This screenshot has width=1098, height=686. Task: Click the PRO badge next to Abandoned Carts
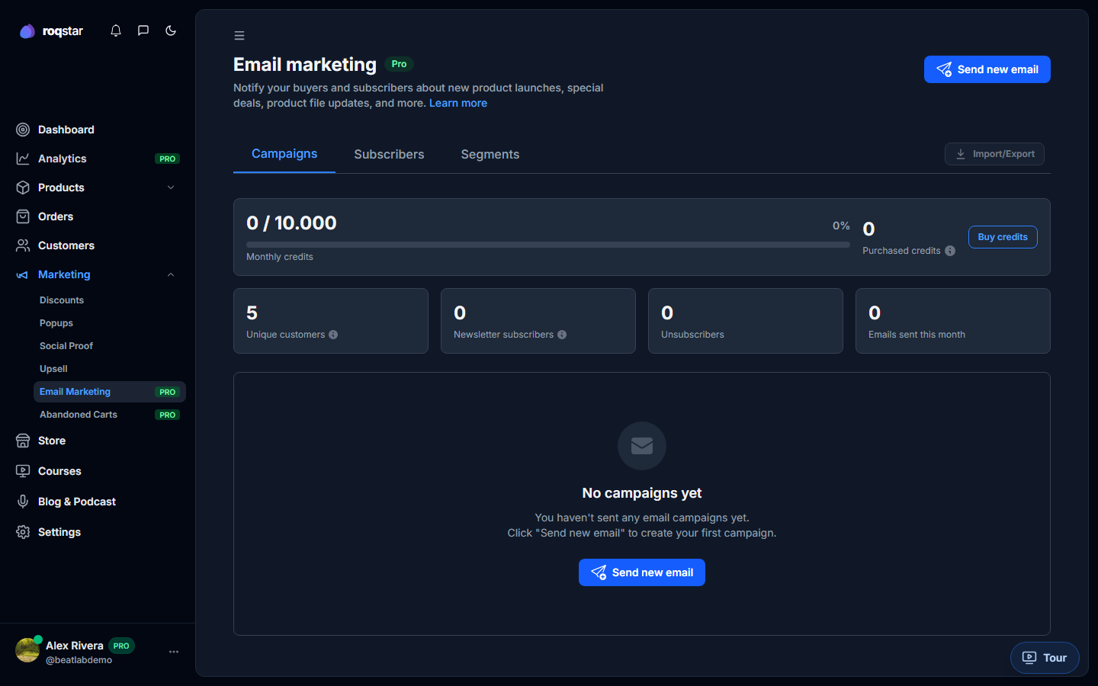pos(168,415)
